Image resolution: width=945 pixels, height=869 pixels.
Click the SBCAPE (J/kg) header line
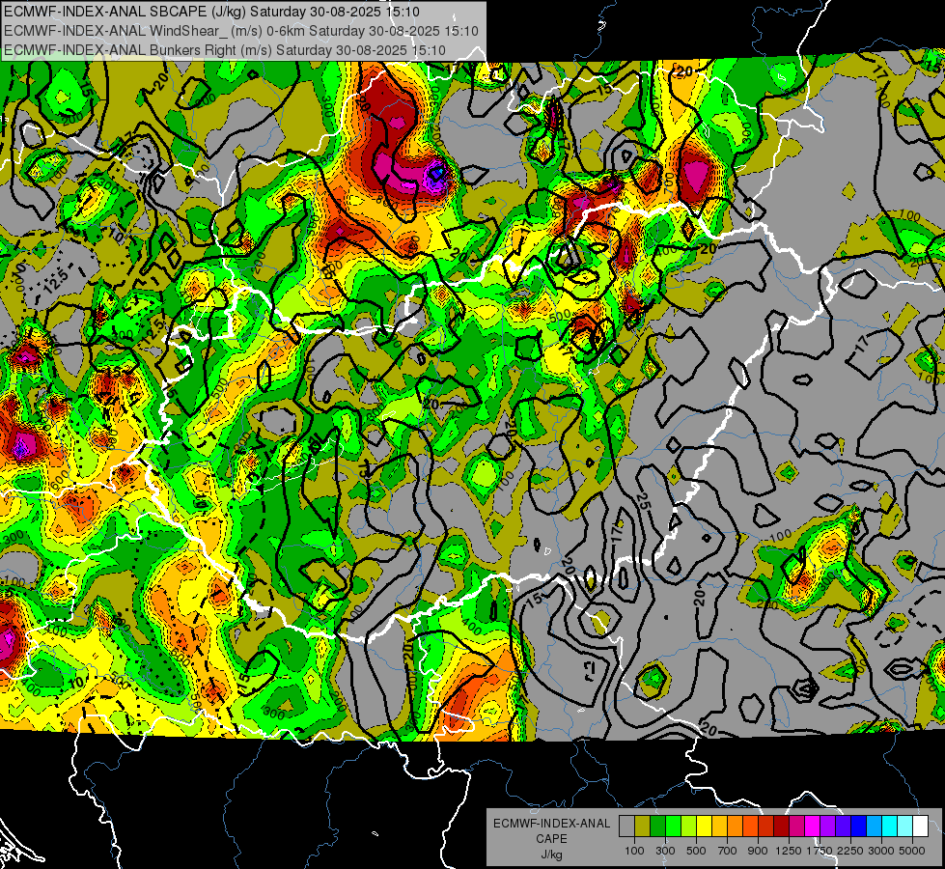211,12
